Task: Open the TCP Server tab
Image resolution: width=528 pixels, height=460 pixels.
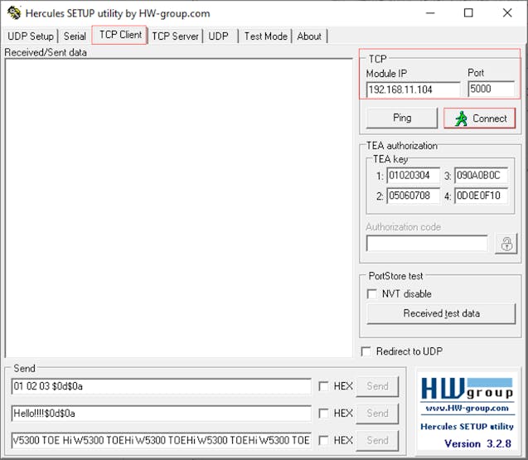Action: point(175,36)
